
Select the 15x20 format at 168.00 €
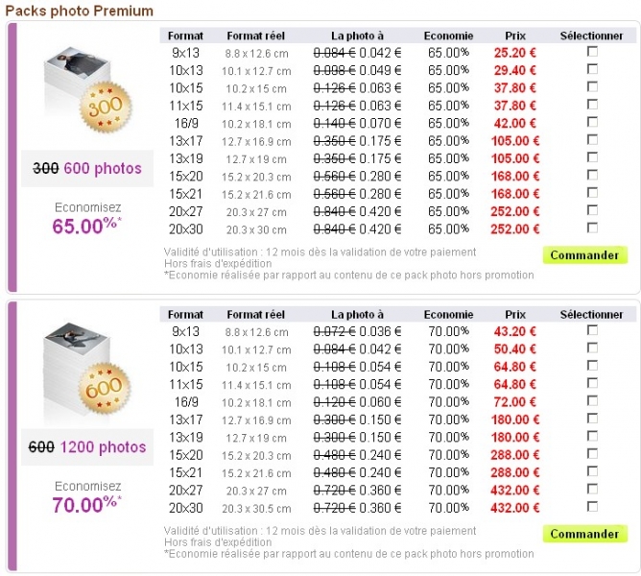pyautogui.click(x=592, y=175)
